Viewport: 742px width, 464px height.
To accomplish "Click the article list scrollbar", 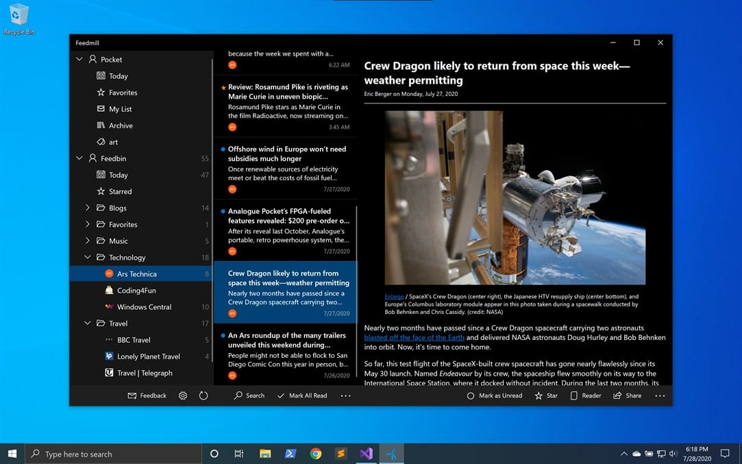I will tap(355, 240).
